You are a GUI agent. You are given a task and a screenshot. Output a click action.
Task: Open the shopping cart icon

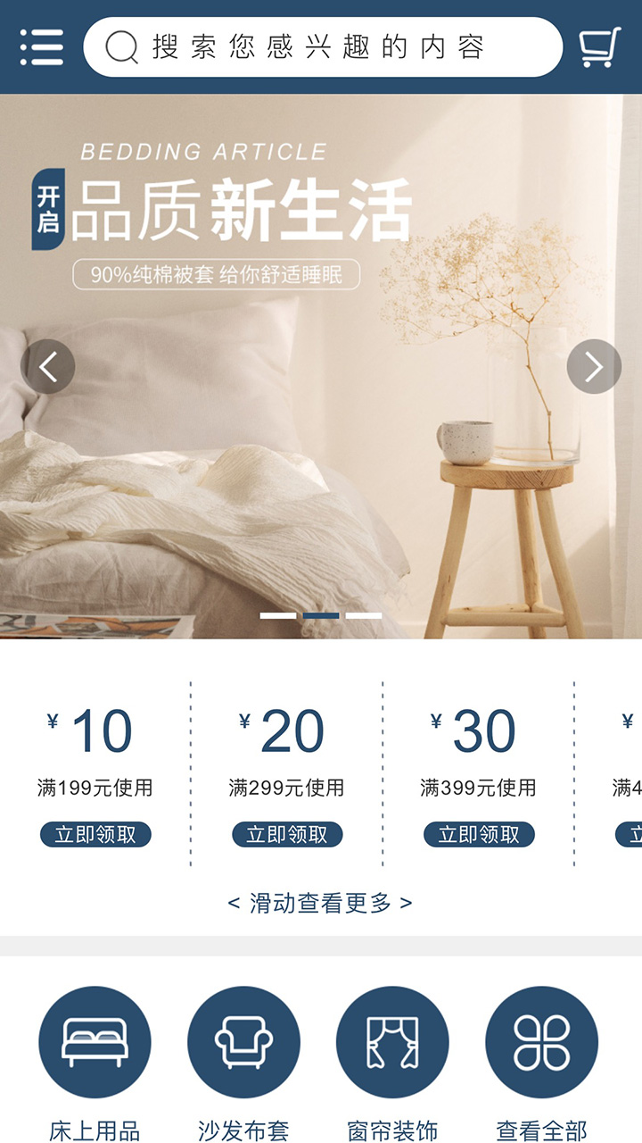coord(599,47)
